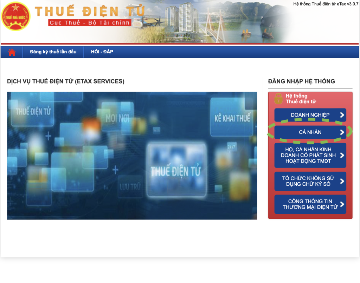Viewport: 360px width, 283px height.
Task: Open CỔNG THÔNG TIN THƯƠNG MẠI ĐIỆN TỬ
Action: click(x=308, y=204)
